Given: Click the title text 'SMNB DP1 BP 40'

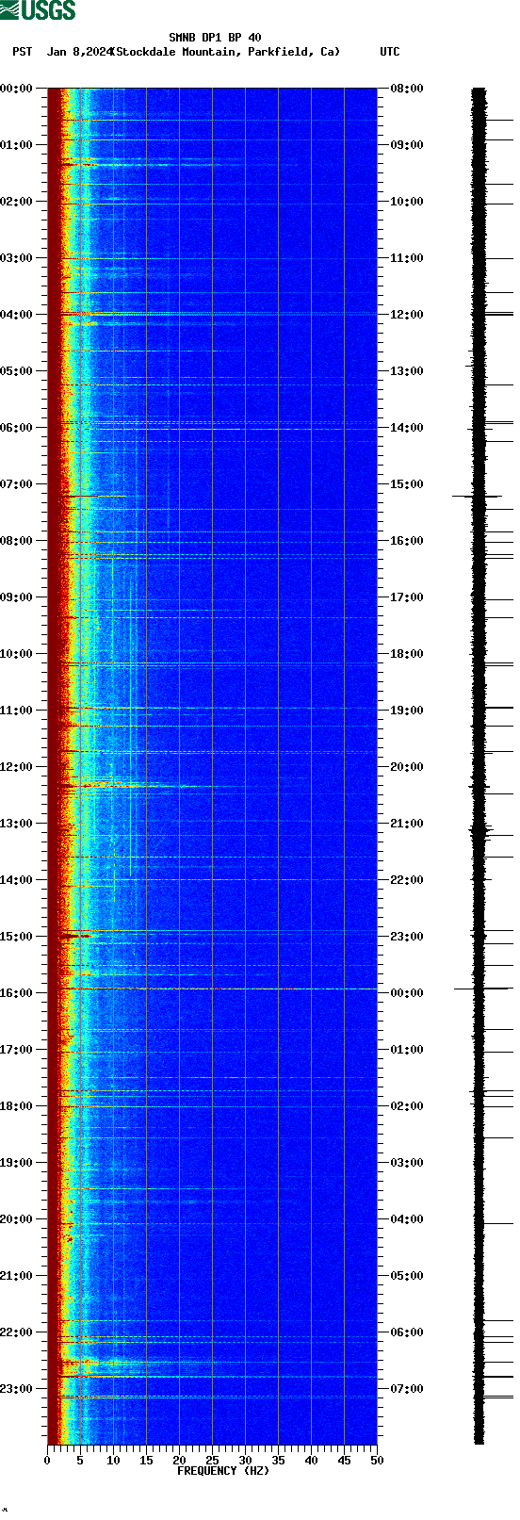Looking at the screenshot, I should click(x=215, y=39).
